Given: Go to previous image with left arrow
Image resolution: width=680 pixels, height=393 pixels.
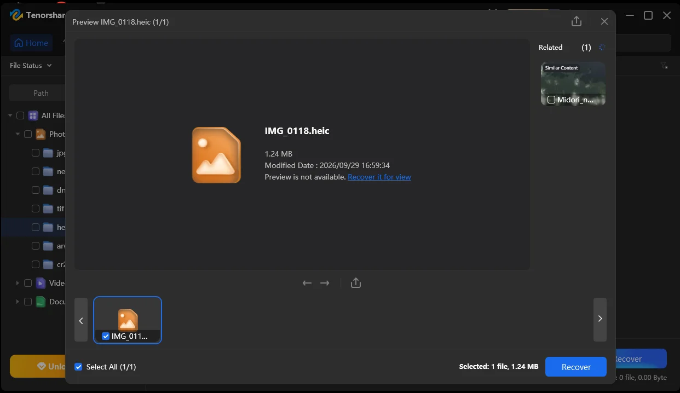Looking at the screenshot, I should [307, 283].
